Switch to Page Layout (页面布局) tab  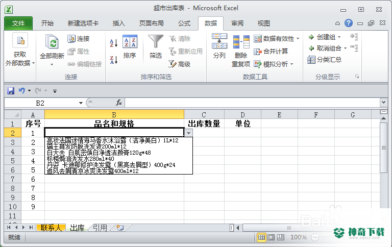pyautogui.click(x=152, y=23)
